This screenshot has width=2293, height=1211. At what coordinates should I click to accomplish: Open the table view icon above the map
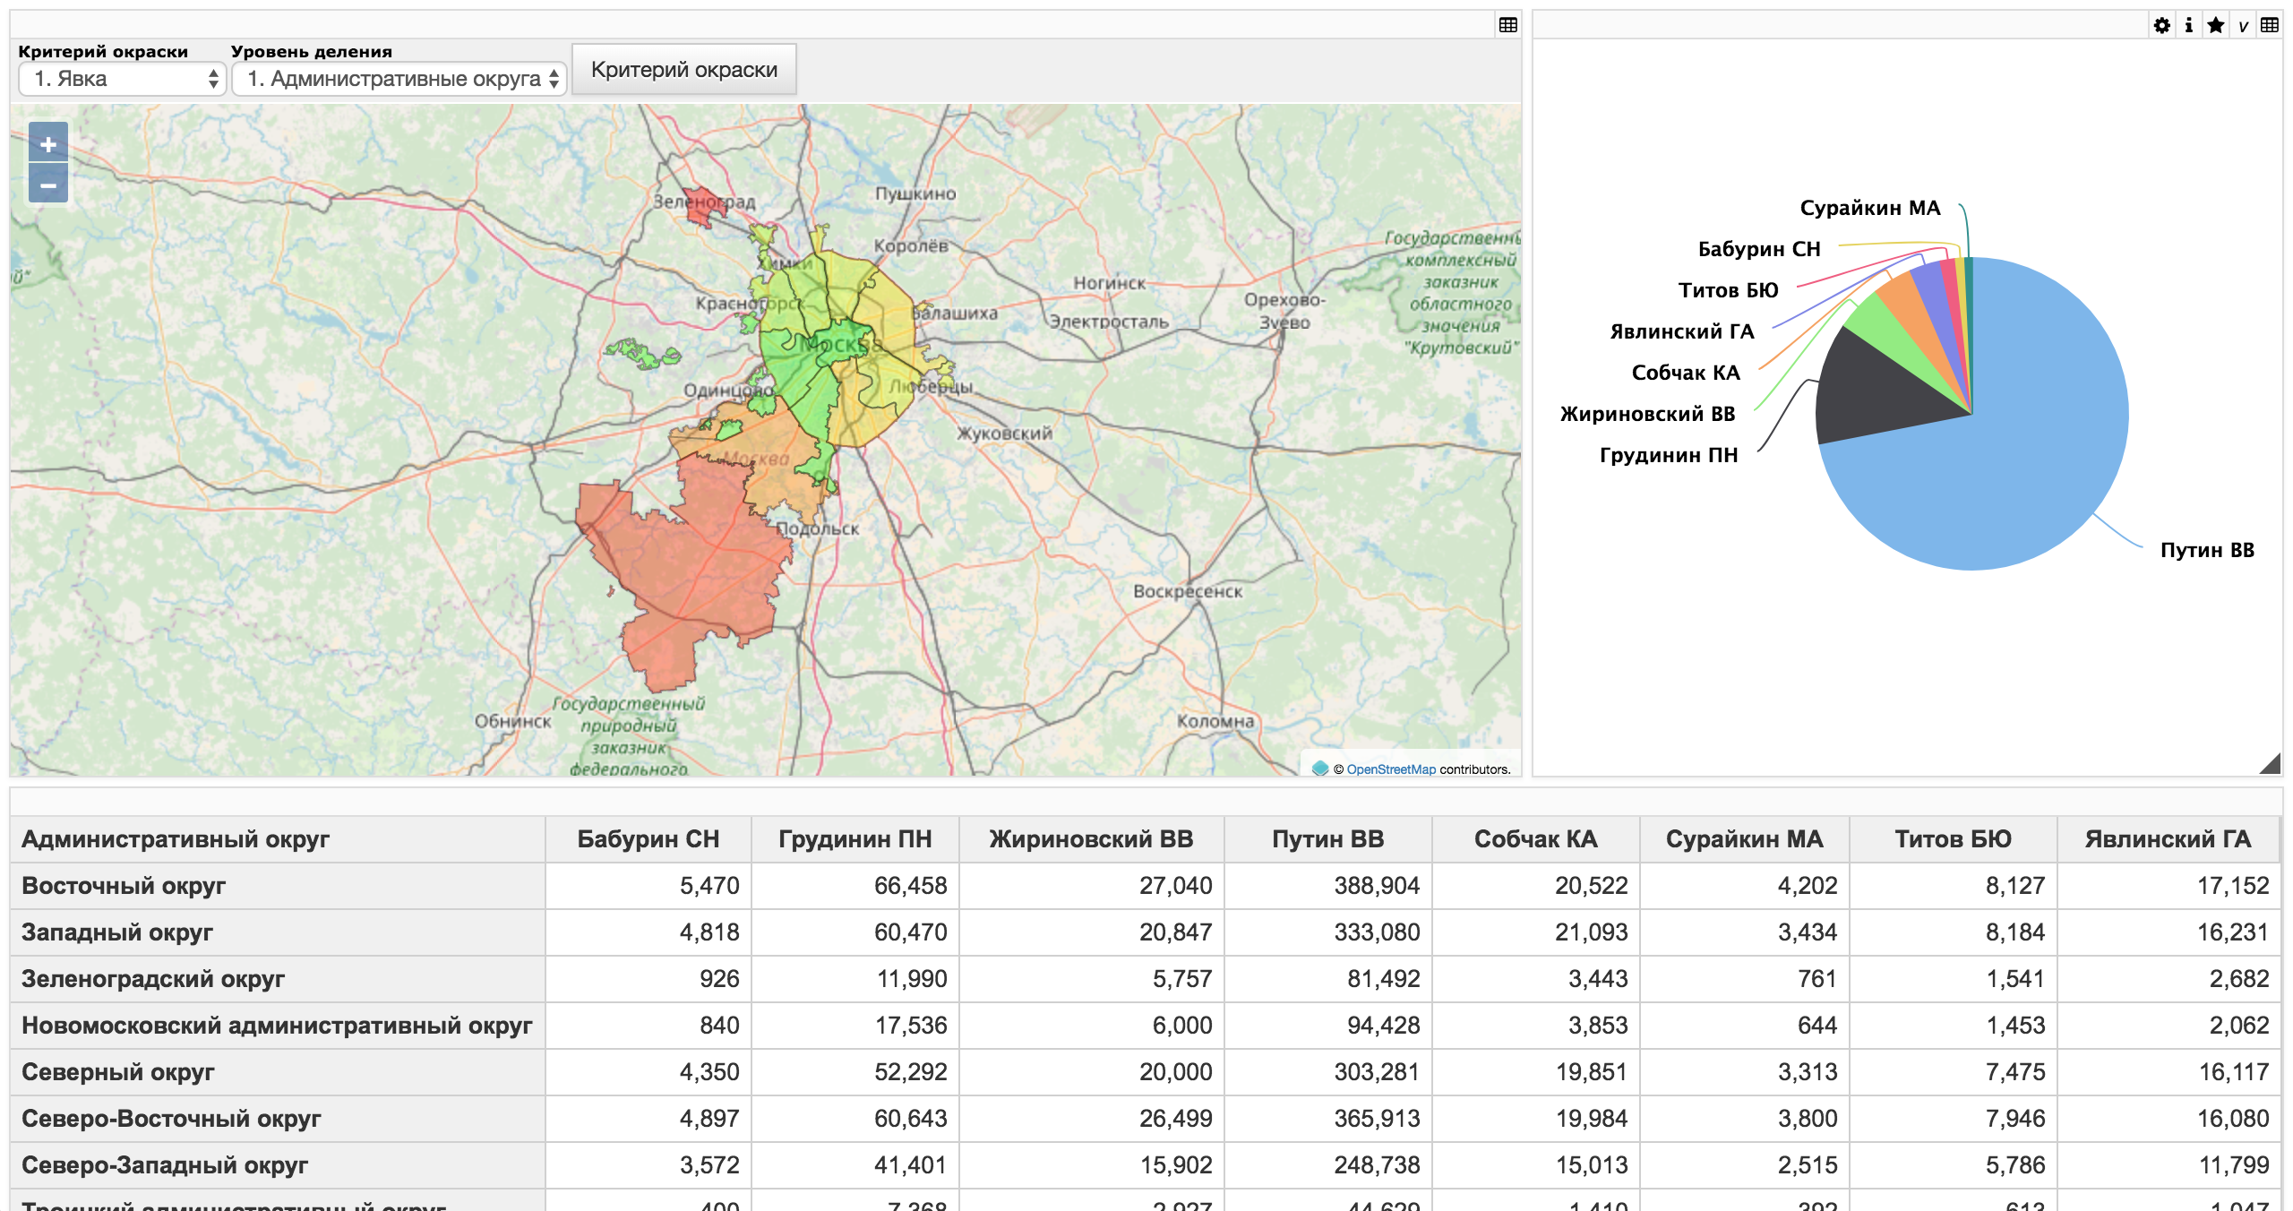click(1508, 25)
